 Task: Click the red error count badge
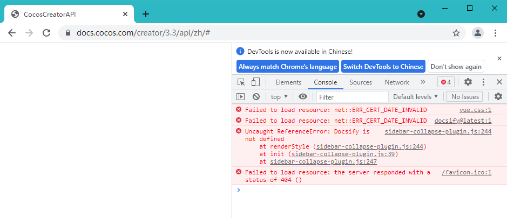[446, 82]
